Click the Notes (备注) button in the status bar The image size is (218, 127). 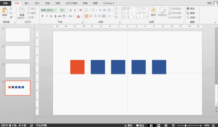click(128, 126)
